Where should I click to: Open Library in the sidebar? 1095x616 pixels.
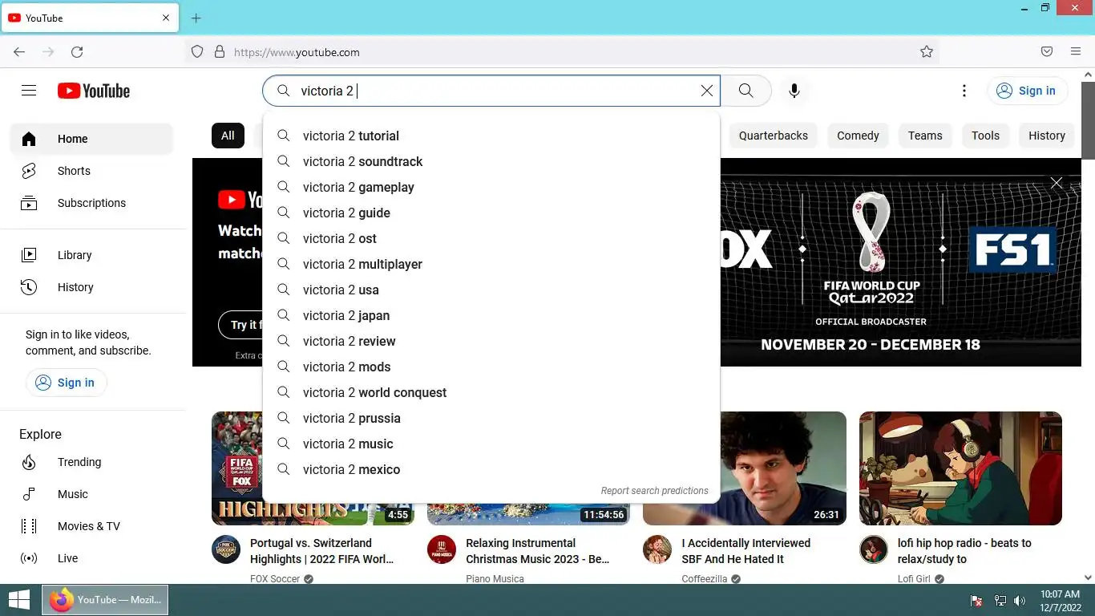pos(91,255)
